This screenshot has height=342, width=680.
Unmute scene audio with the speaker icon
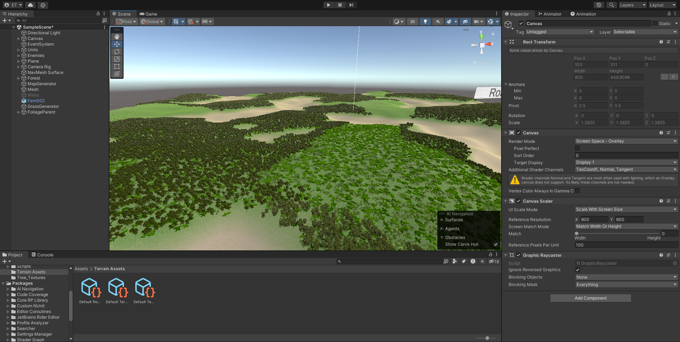(x=438, y=22)
